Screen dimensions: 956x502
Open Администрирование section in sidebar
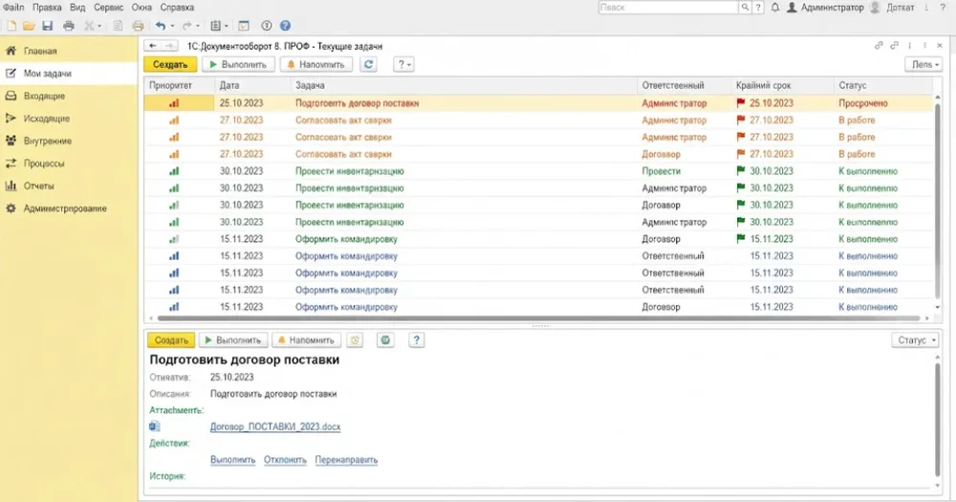click(x=69, y=208)
